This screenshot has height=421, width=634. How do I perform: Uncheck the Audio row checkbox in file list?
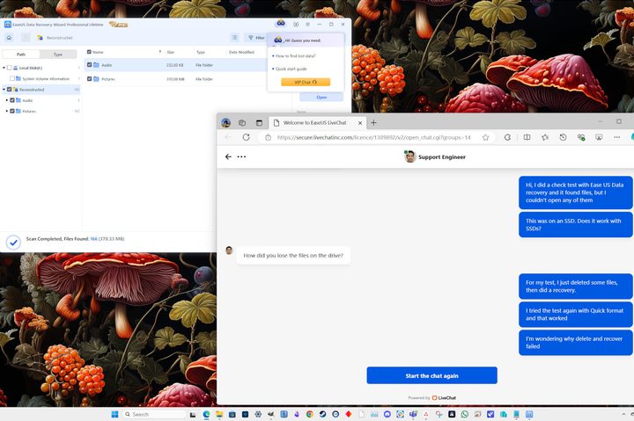[x=89, y=64]
